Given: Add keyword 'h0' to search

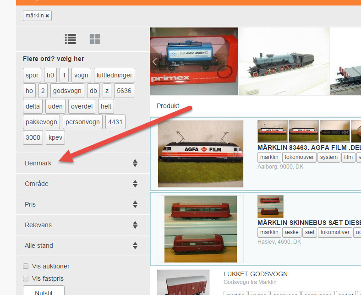Looking at the screenshot, I should tap(50, 75).
